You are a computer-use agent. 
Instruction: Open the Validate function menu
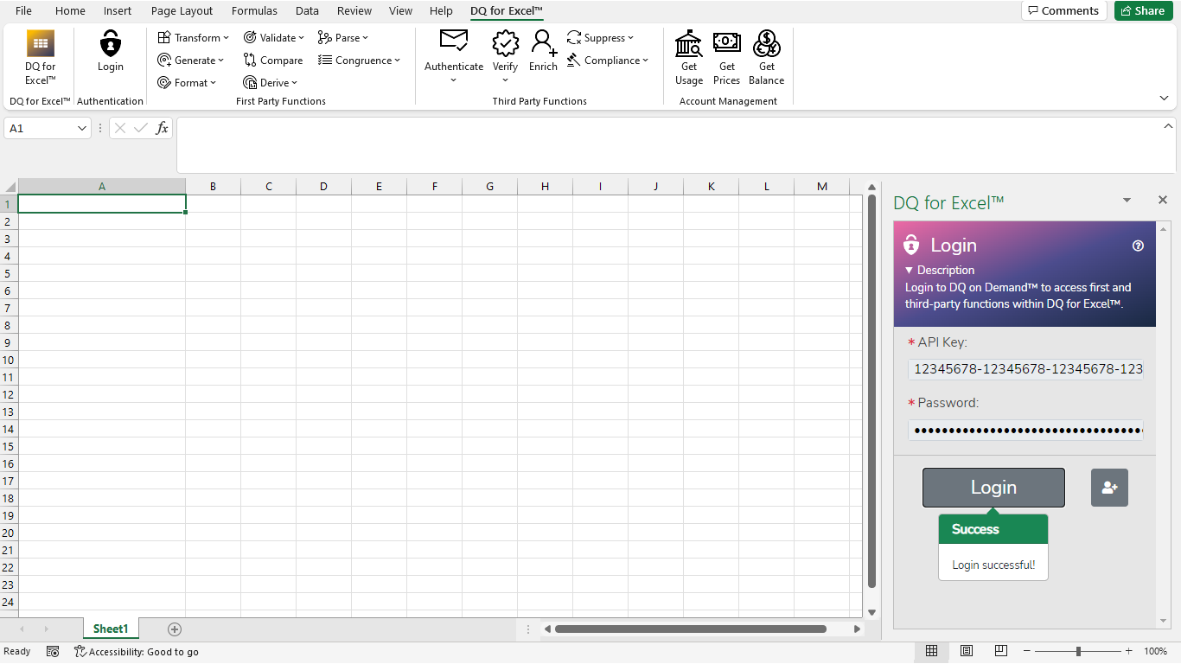(274, 38)
